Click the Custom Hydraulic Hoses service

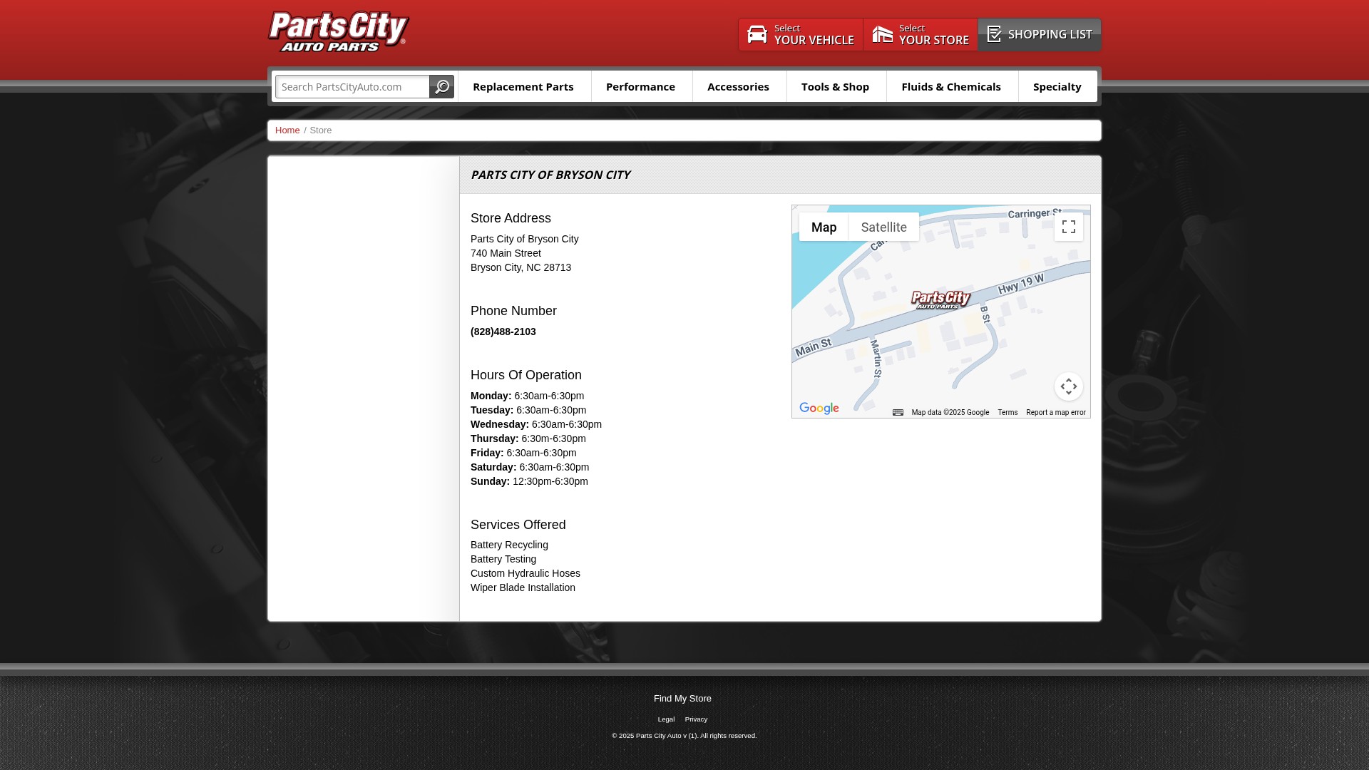point(525,573)
